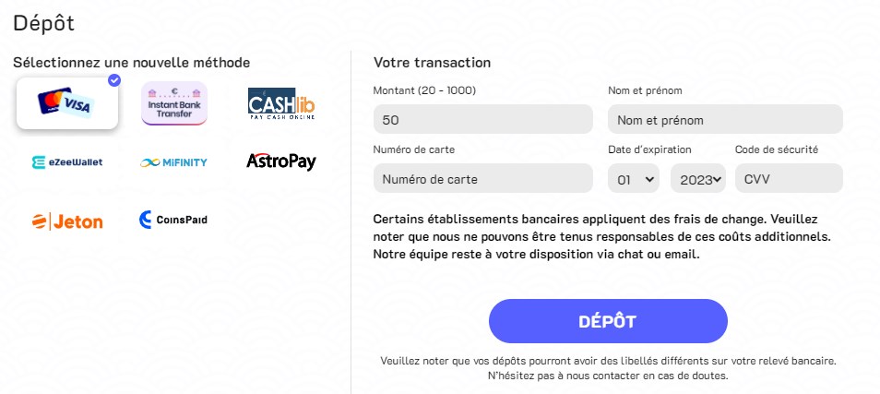Image resolution: width=880 pixels, height=394 pixels.
Task: Click the Dépôt page heading
Action: click(44, 23)
